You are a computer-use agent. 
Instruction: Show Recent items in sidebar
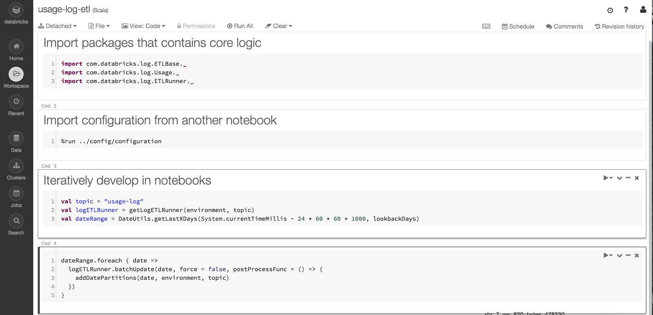[x=16, y=102]
